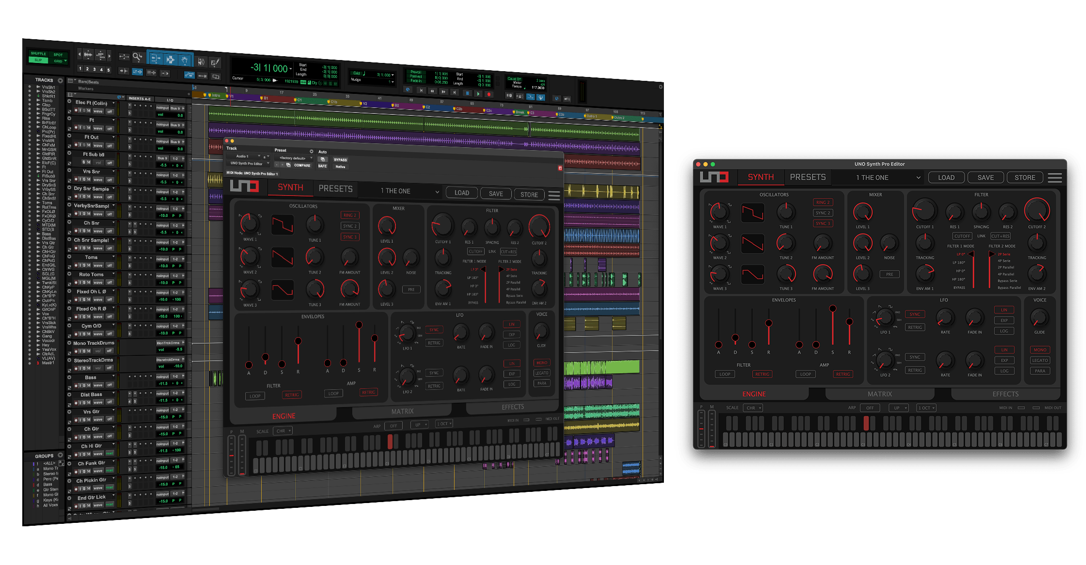Select the Trim tool icon
The width and height of the screenshot is (1086, 565).
coord(156,59)
